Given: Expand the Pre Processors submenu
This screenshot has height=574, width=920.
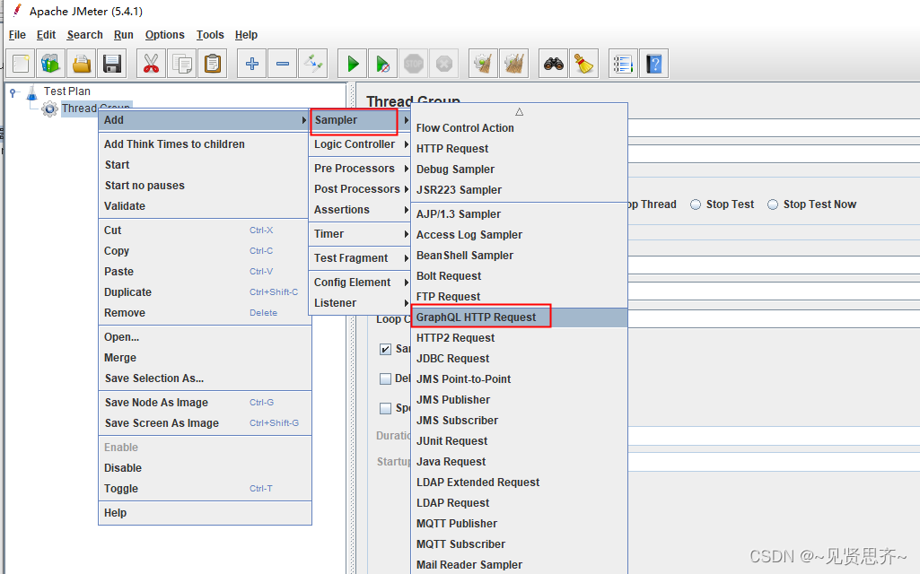Looking at the screenshot, I should coord(360,169).
